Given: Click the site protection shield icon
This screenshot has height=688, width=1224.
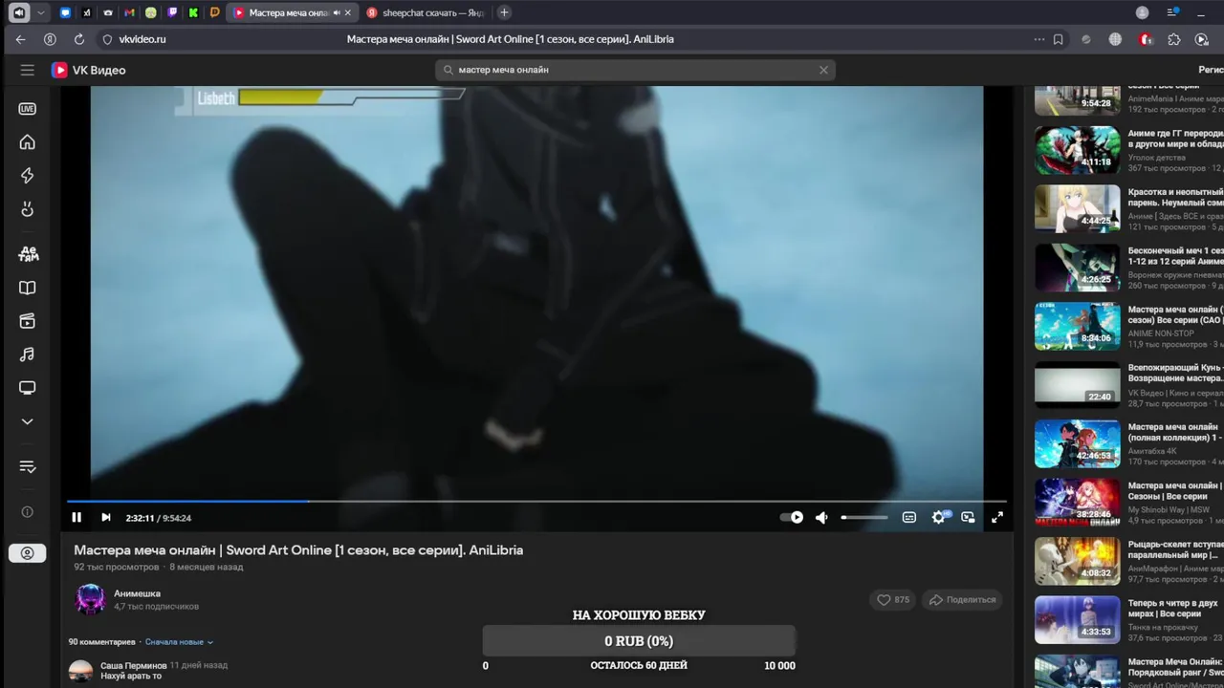Looking at the screenshot, I should 107,39.
